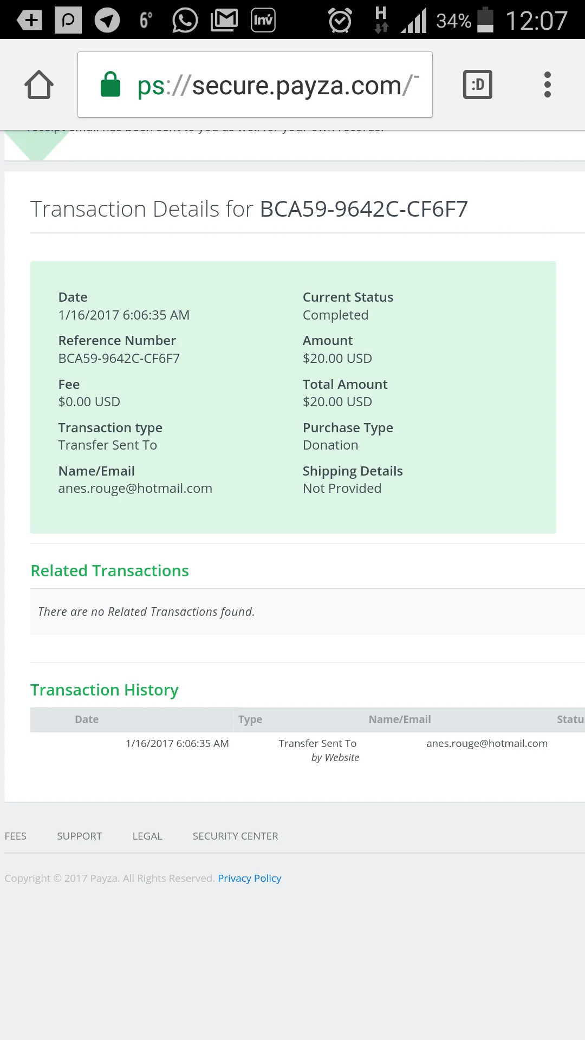Open the SUPPORT footer link
The image size is (585, 1040).
[x=79, y=836]
